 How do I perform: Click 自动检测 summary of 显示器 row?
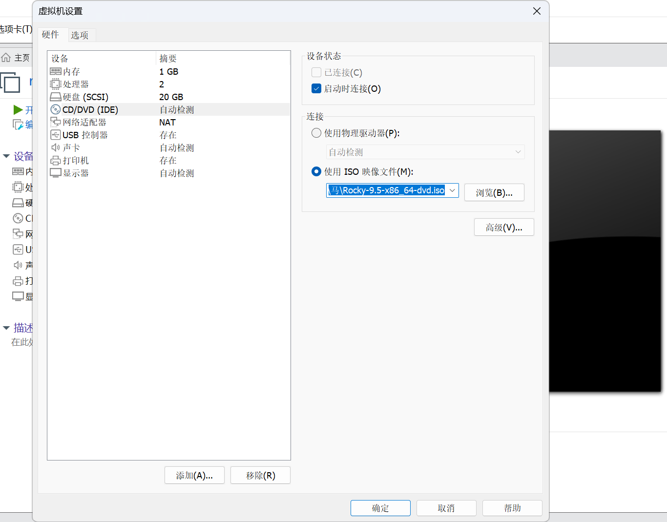pyautogui.click(x=177, y=173)
